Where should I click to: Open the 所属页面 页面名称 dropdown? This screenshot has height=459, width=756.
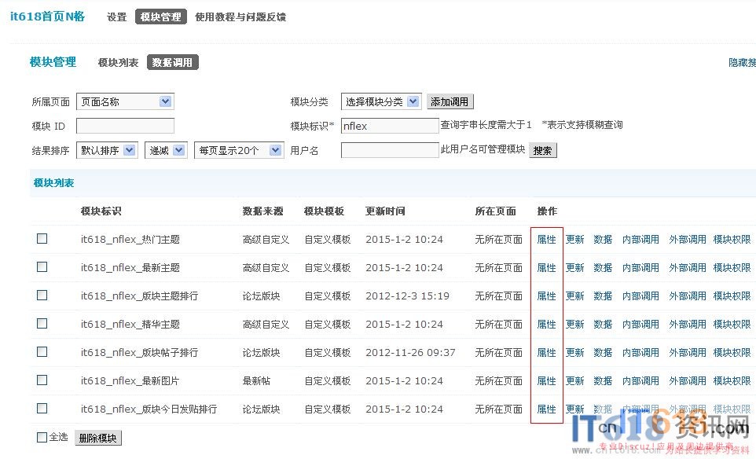tap(125, 101)
